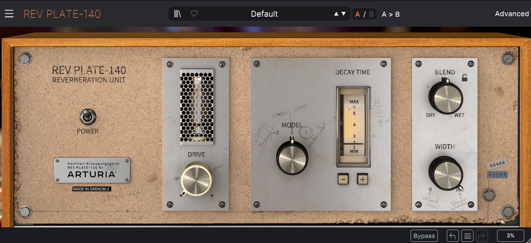Click the redo arrow icon
Viewport: 531px width, 243px height.
482,236
